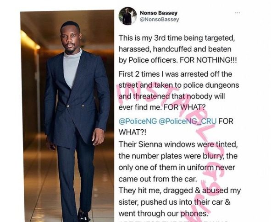Select the 'First 2 times I was arrested' paragraph

pyautogui.click(x=179, y=91)
